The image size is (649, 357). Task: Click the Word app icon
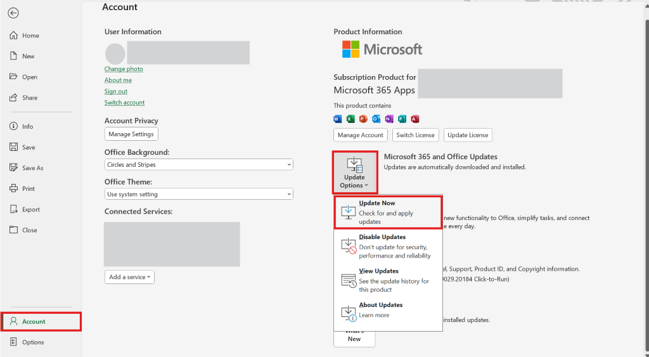pyautogui.click(x=338, y=119)
